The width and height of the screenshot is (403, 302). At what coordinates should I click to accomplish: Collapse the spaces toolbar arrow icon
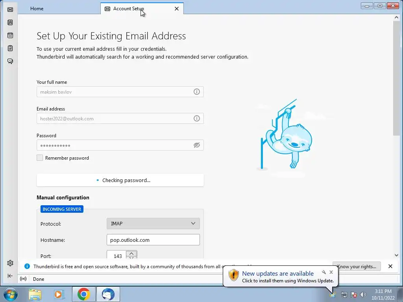coord(10,276)
